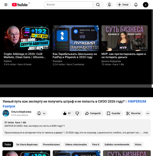Open recommended СУТЬ БИЗНЕСА thumbnail below chips
Screen dimensions: 153x156
[127, 153]
